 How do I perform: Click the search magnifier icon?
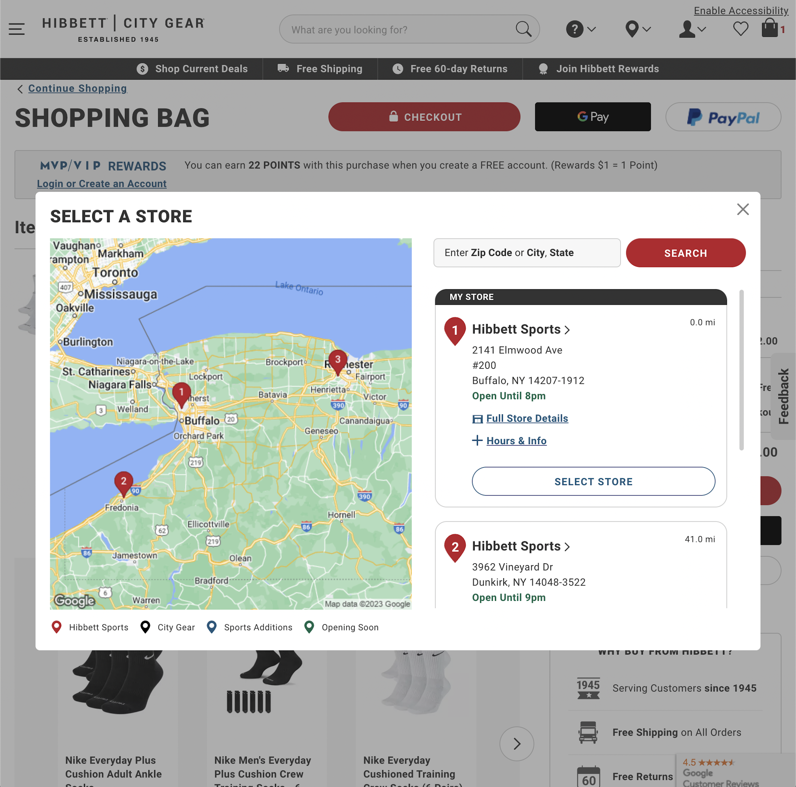pyautogui.click(x=523, y=29)
